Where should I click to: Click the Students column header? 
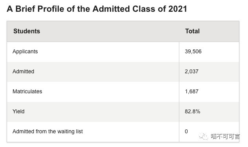click(27, 31)
